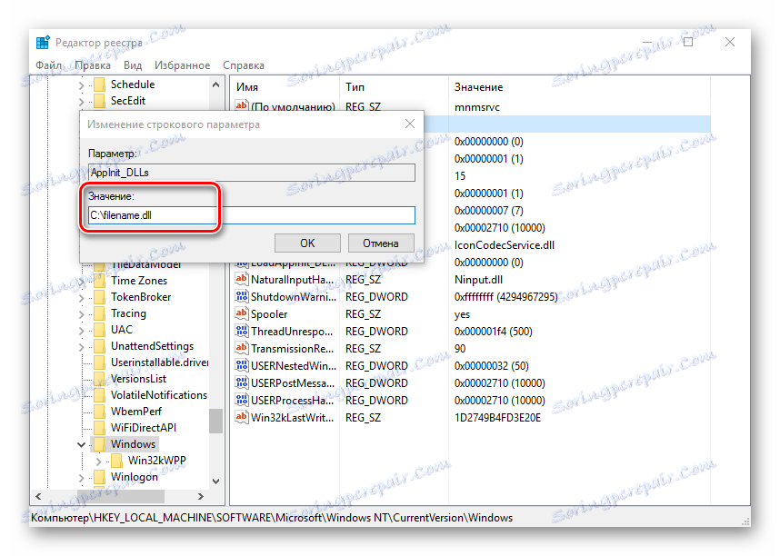This screenshot has height=556, width=780.
Task: Click the IconCodecService.dll value cell
Action: coord(505,245)
